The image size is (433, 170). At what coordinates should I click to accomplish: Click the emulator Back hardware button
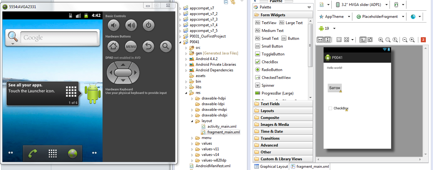pyautogui.click(x=149, y=47)
